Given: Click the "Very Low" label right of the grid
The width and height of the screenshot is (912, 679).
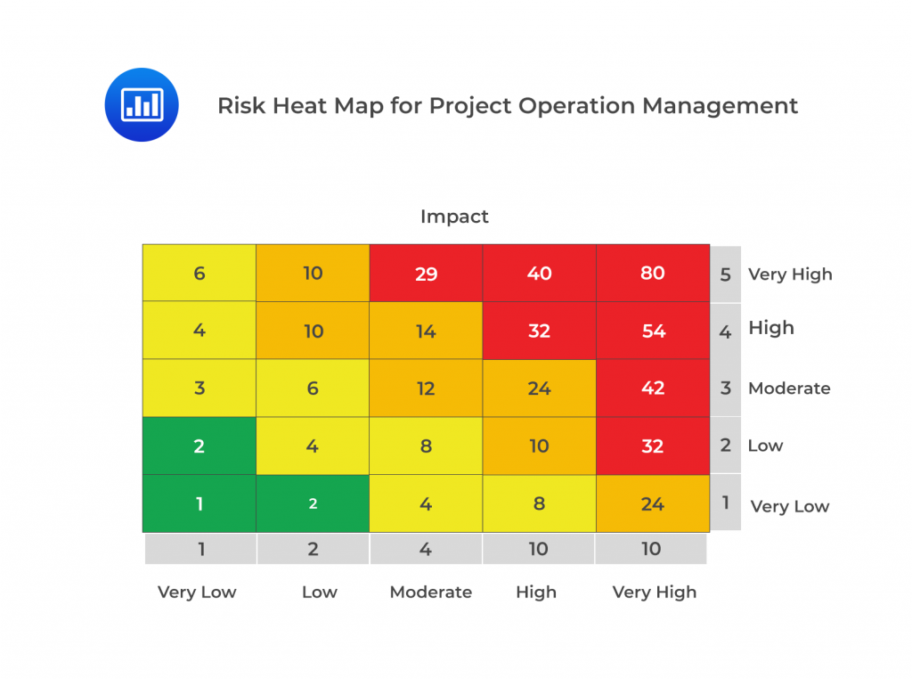Looking at the screenshot, I should [x=790, y=506].
